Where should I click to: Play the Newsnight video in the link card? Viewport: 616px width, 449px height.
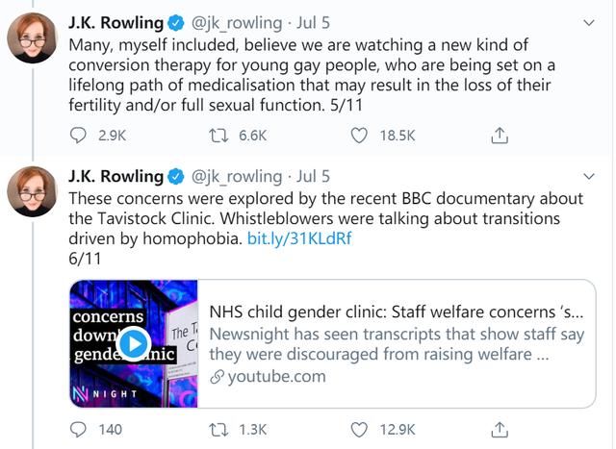click(x=133, y=343)
